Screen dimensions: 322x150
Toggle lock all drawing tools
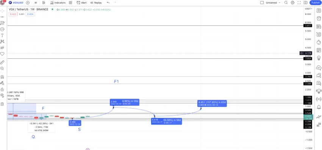point(2,89)
